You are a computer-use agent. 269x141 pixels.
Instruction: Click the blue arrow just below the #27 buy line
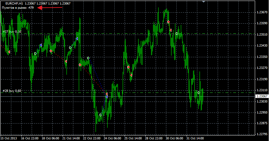77,39
